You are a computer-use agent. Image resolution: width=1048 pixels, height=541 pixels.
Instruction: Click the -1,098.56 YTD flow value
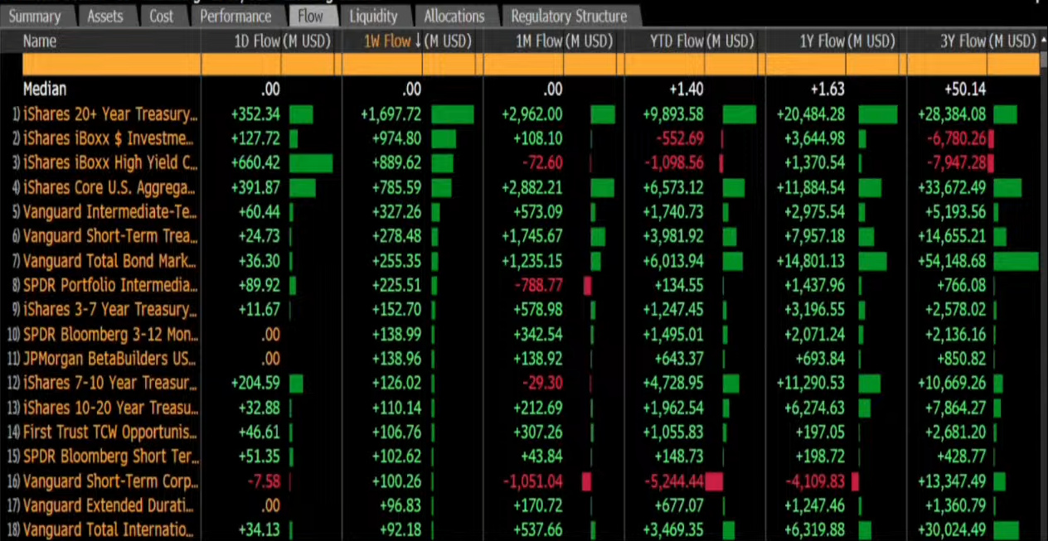tap(674, 162)
